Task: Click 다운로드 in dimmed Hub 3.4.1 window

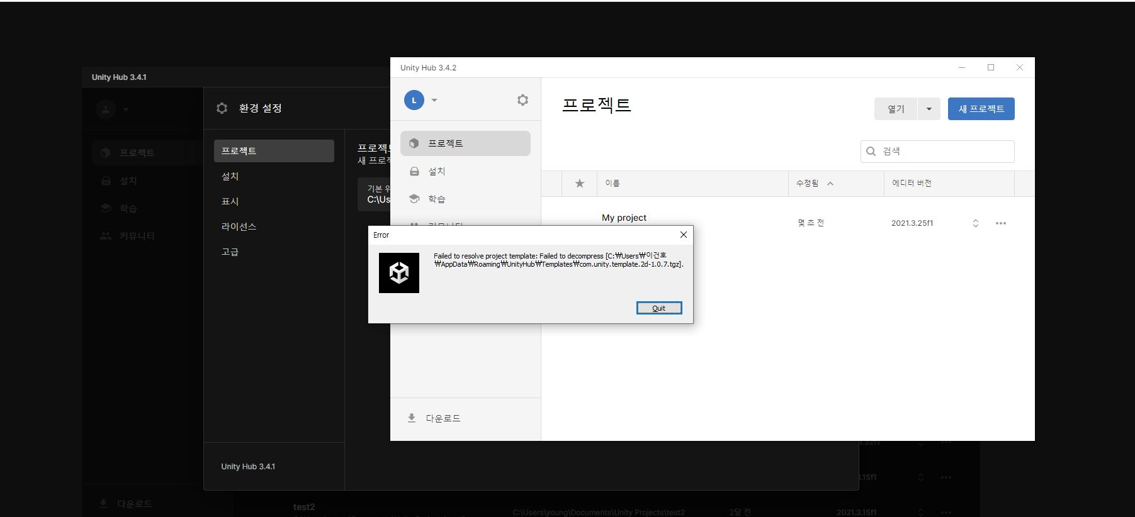Action: coord(135,504)
